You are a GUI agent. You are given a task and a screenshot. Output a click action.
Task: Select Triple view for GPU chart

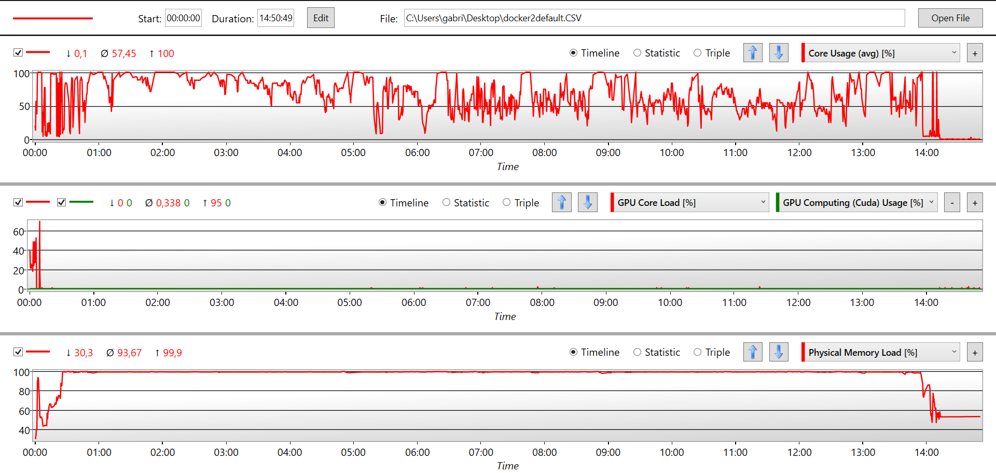pos(507,202)
